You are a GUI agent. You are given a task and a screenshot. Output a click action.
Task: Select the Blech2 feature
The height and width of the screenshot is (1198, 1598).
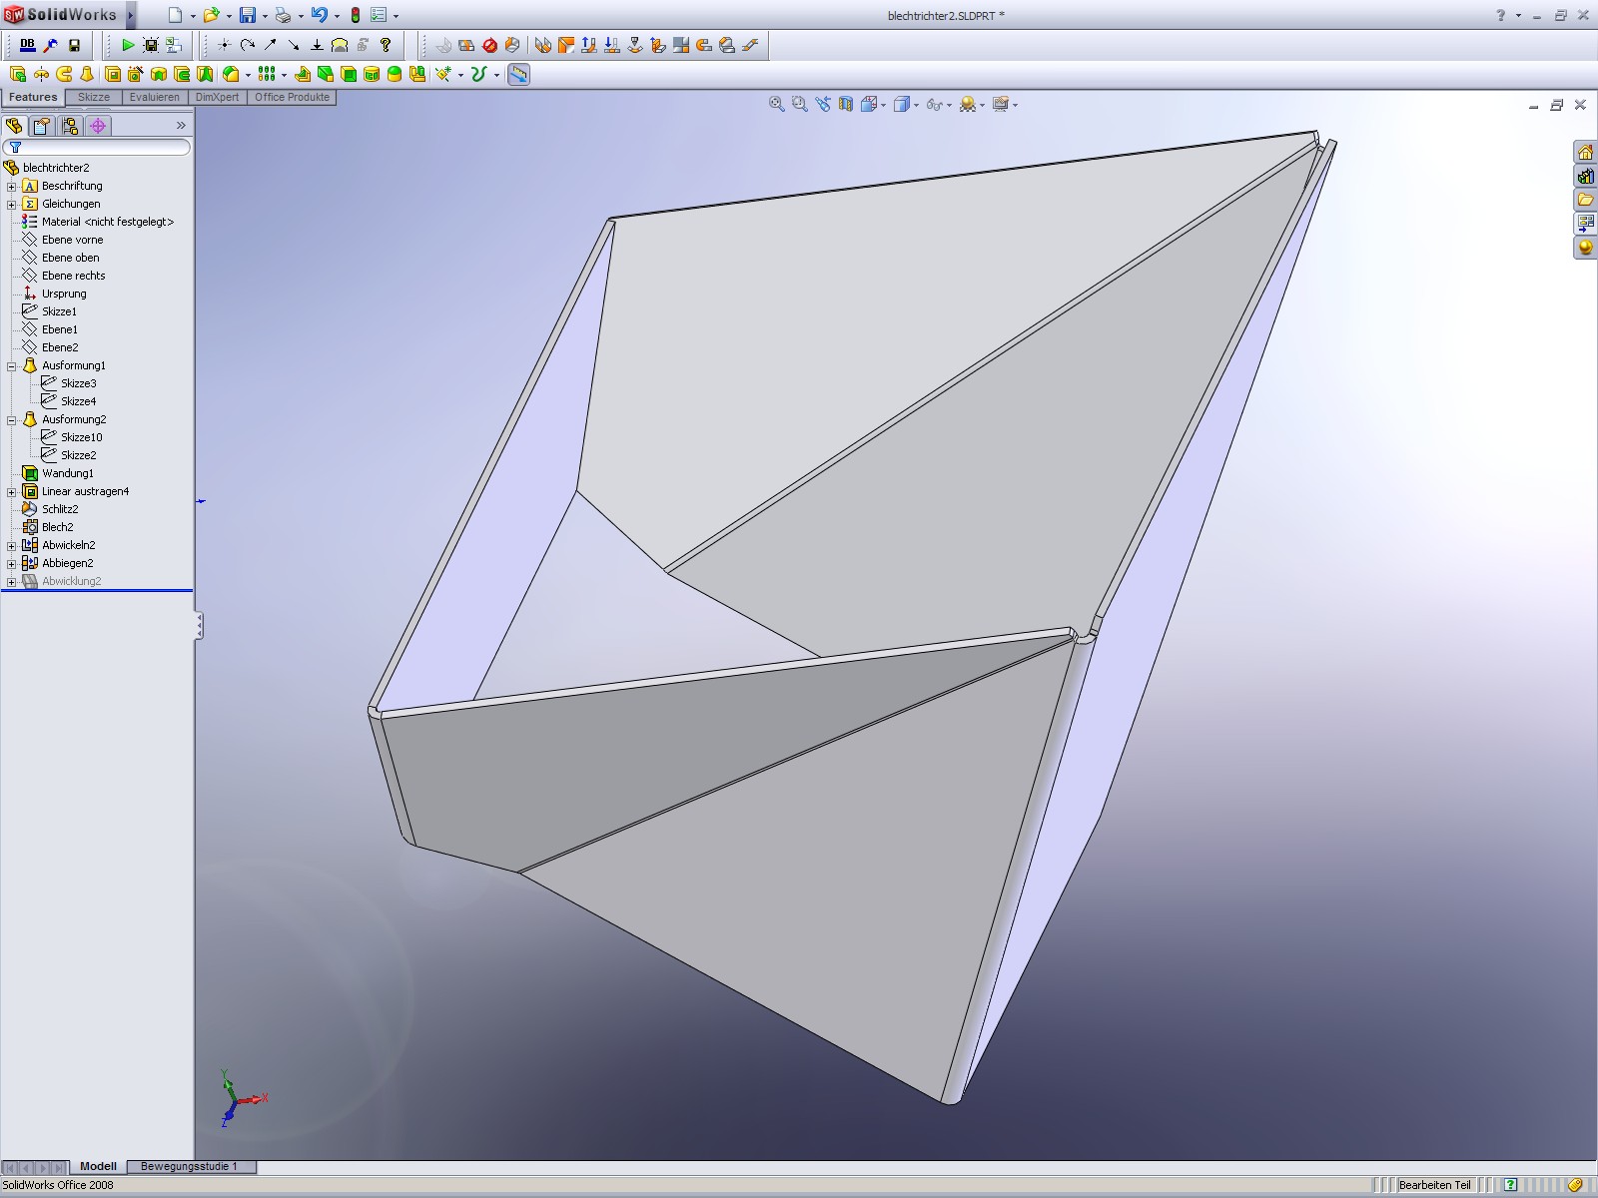pyautogui.click(x=57, y=527)
